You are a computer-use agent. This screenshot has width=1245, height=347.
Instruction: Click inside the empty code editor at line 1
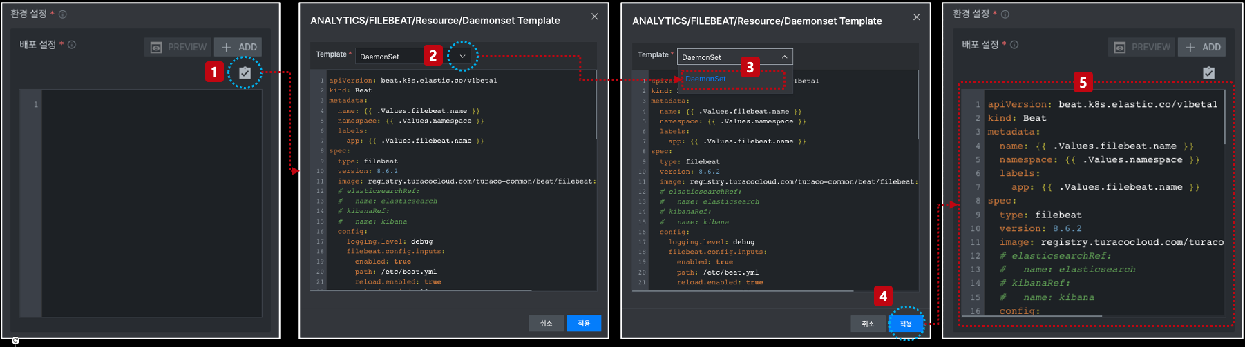coord(152,104)
